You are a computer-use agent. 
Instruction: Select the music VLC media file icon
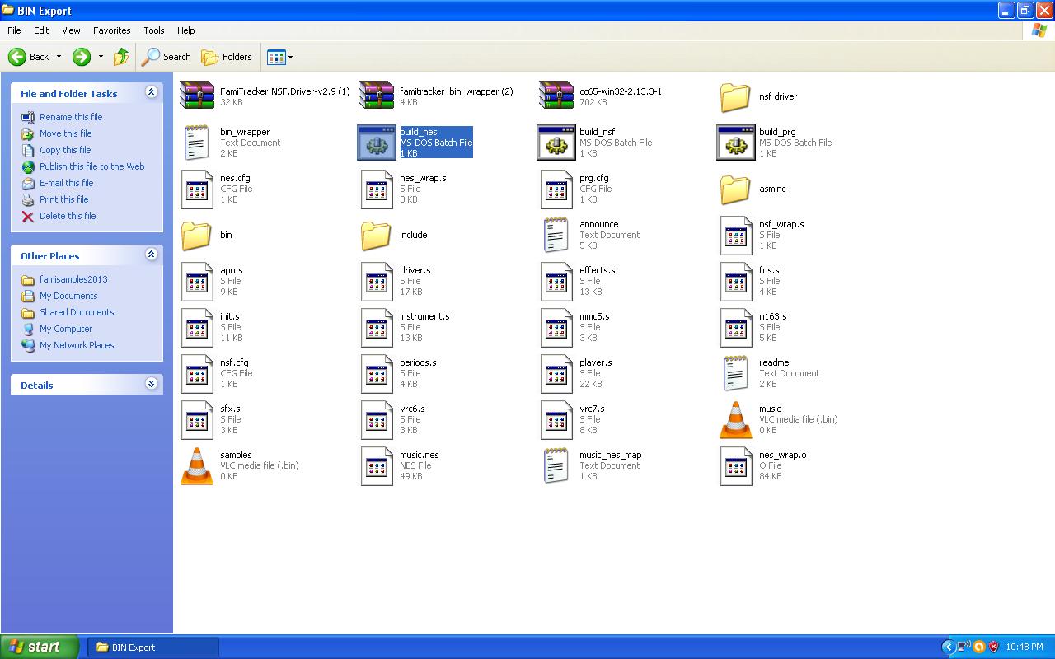[x=736, y=419]
